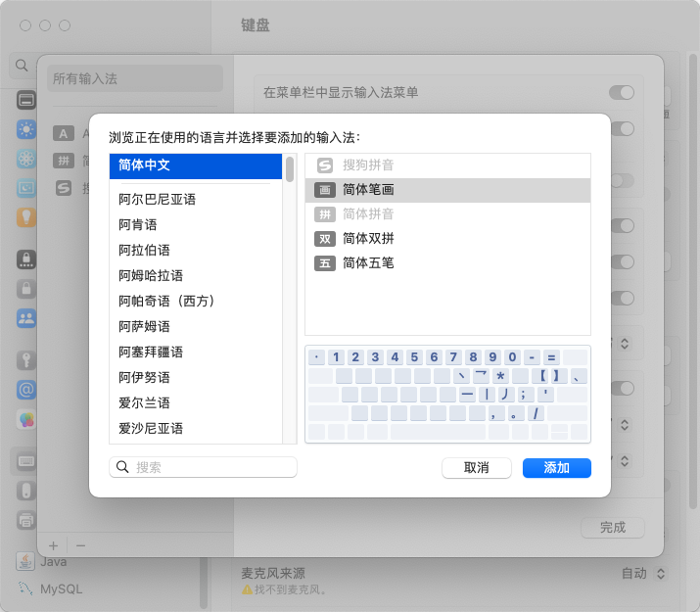Select 阿姆哈拉语 language
The width and height of the screenshot is (700, 612).
[x=151, y=275]
